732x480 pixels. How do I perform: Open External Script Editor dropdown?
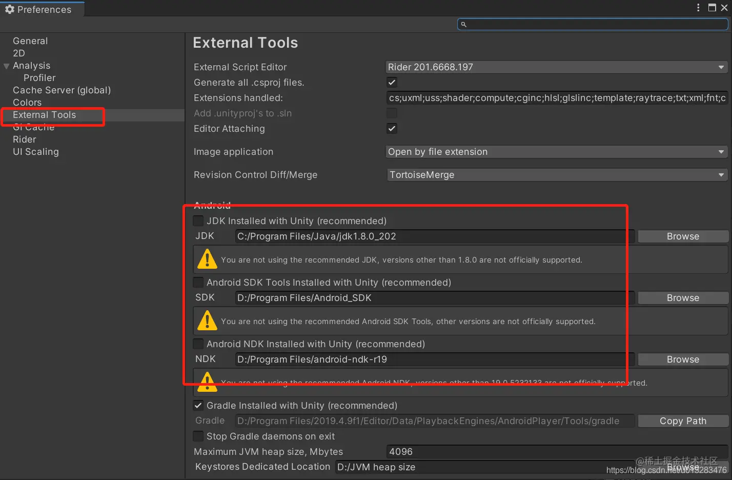tap(557, 67)
